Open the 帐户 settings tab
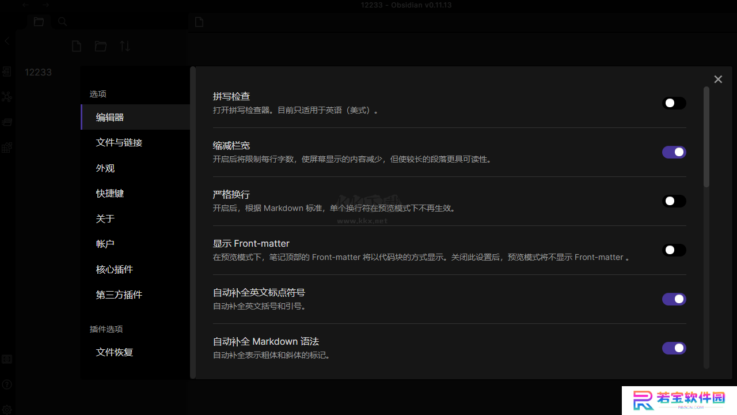The width and height of the screenshot is (737, 415). pos(135,244)
